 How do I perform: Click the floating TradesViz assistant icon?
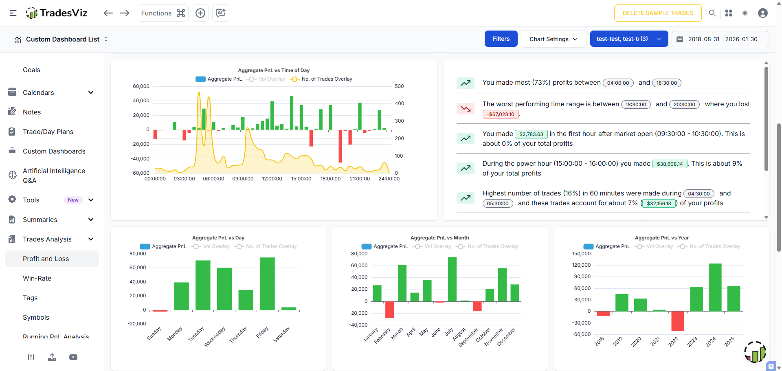click(755, 352)
